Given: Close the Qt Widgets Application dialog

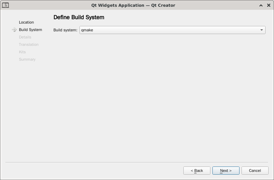Looking at the screenshot, I should [269, 5].
